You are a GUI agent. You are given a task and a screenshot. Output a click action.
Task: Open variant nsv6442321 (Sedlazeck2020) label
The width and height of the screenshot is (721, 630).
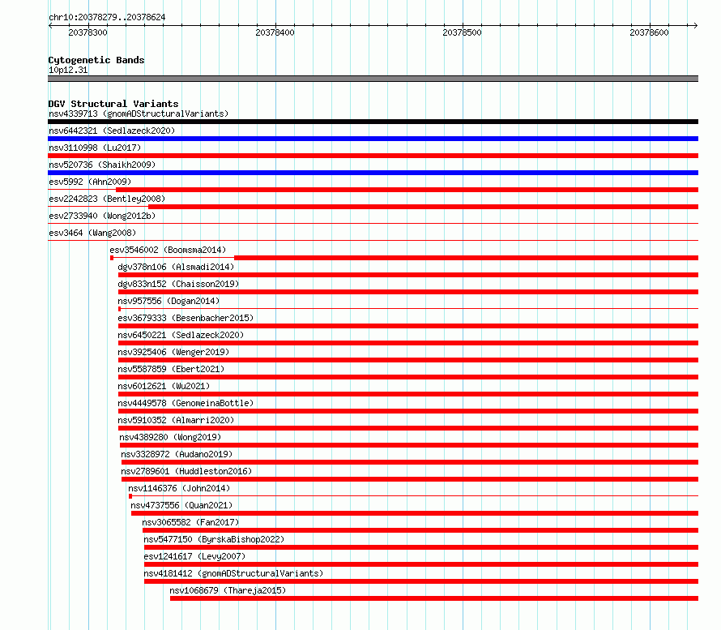tap(112, 131)
